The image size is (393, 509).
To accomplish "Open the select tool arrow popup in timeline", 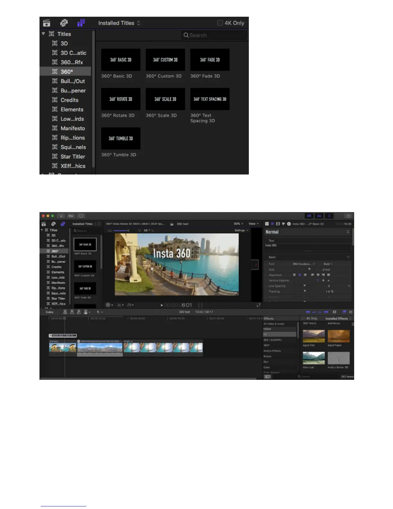I will (100, 312).
